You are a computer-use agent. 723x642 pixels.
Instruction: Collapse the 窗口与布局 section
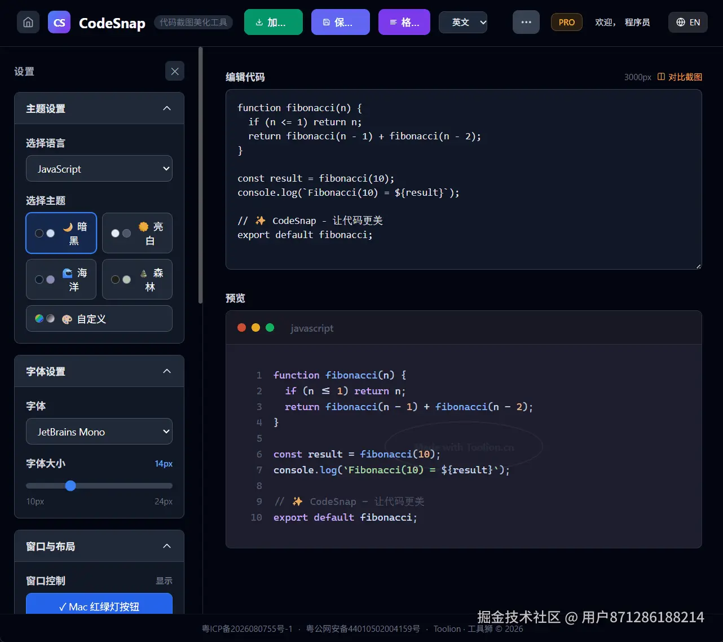click(99, 546)
